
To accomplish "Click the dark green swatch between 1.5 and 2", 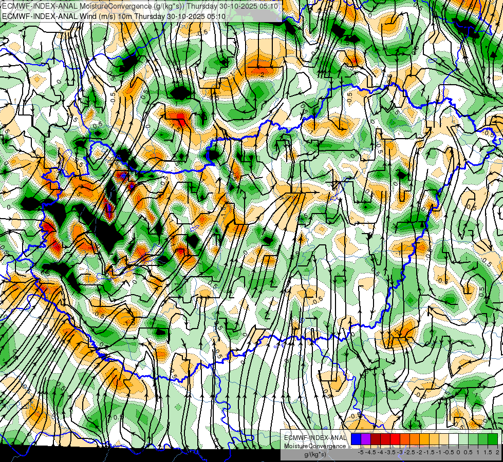I will [x=493, y=439].
